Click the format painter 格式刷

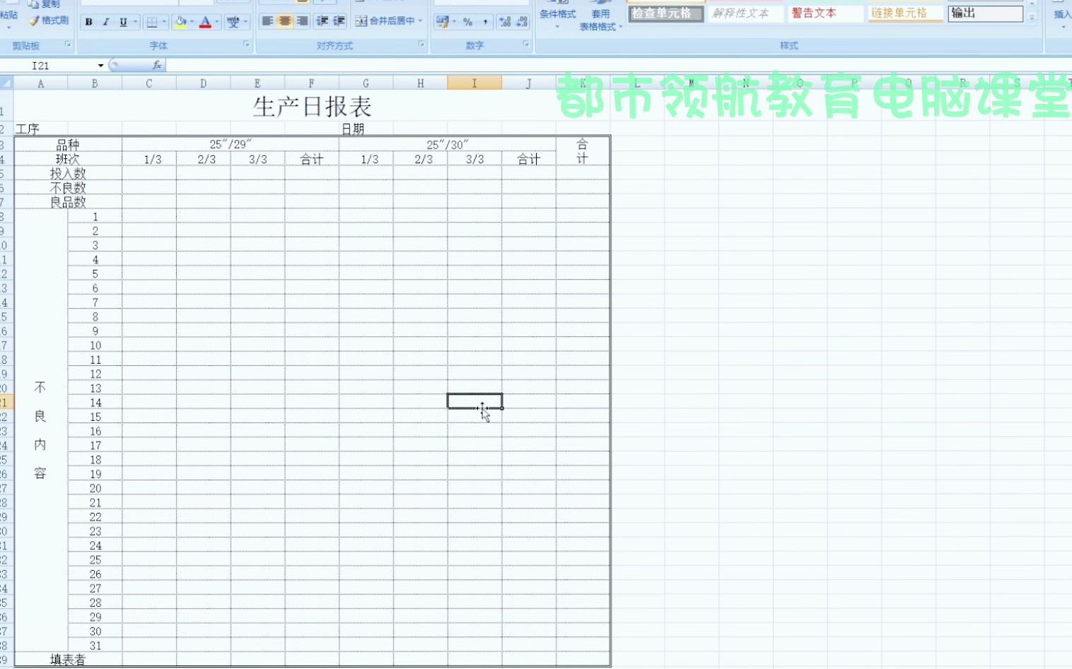pyautogui.click(x=49, y=20)
